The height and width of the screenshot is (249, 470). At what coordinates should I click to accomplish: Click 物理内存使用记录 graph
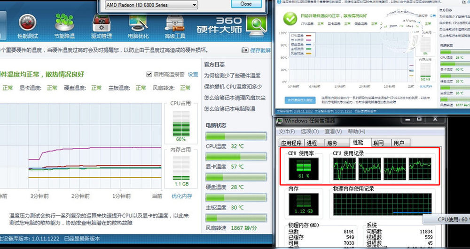tap(382, 204)
